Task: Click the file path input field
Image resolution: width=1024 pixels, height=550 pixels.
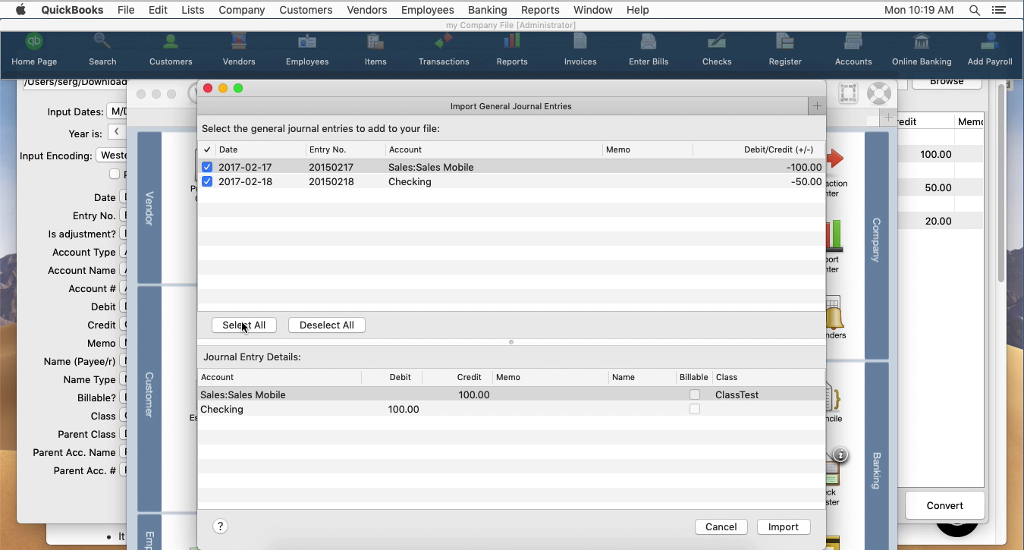Action: pos(76,82)
